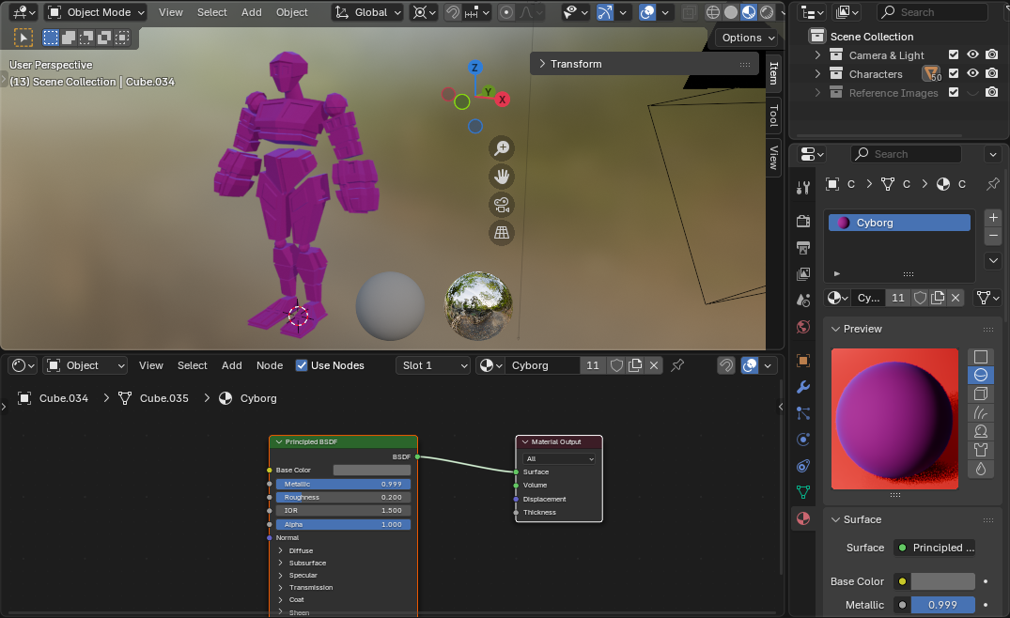The image size is (1010, 618).
Task: Open the Modifiers properties tab (wrench)
Action: [x=803, y=387]
